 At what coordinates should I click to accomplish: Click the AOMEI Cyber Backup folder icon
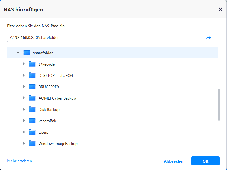point(32,98)
